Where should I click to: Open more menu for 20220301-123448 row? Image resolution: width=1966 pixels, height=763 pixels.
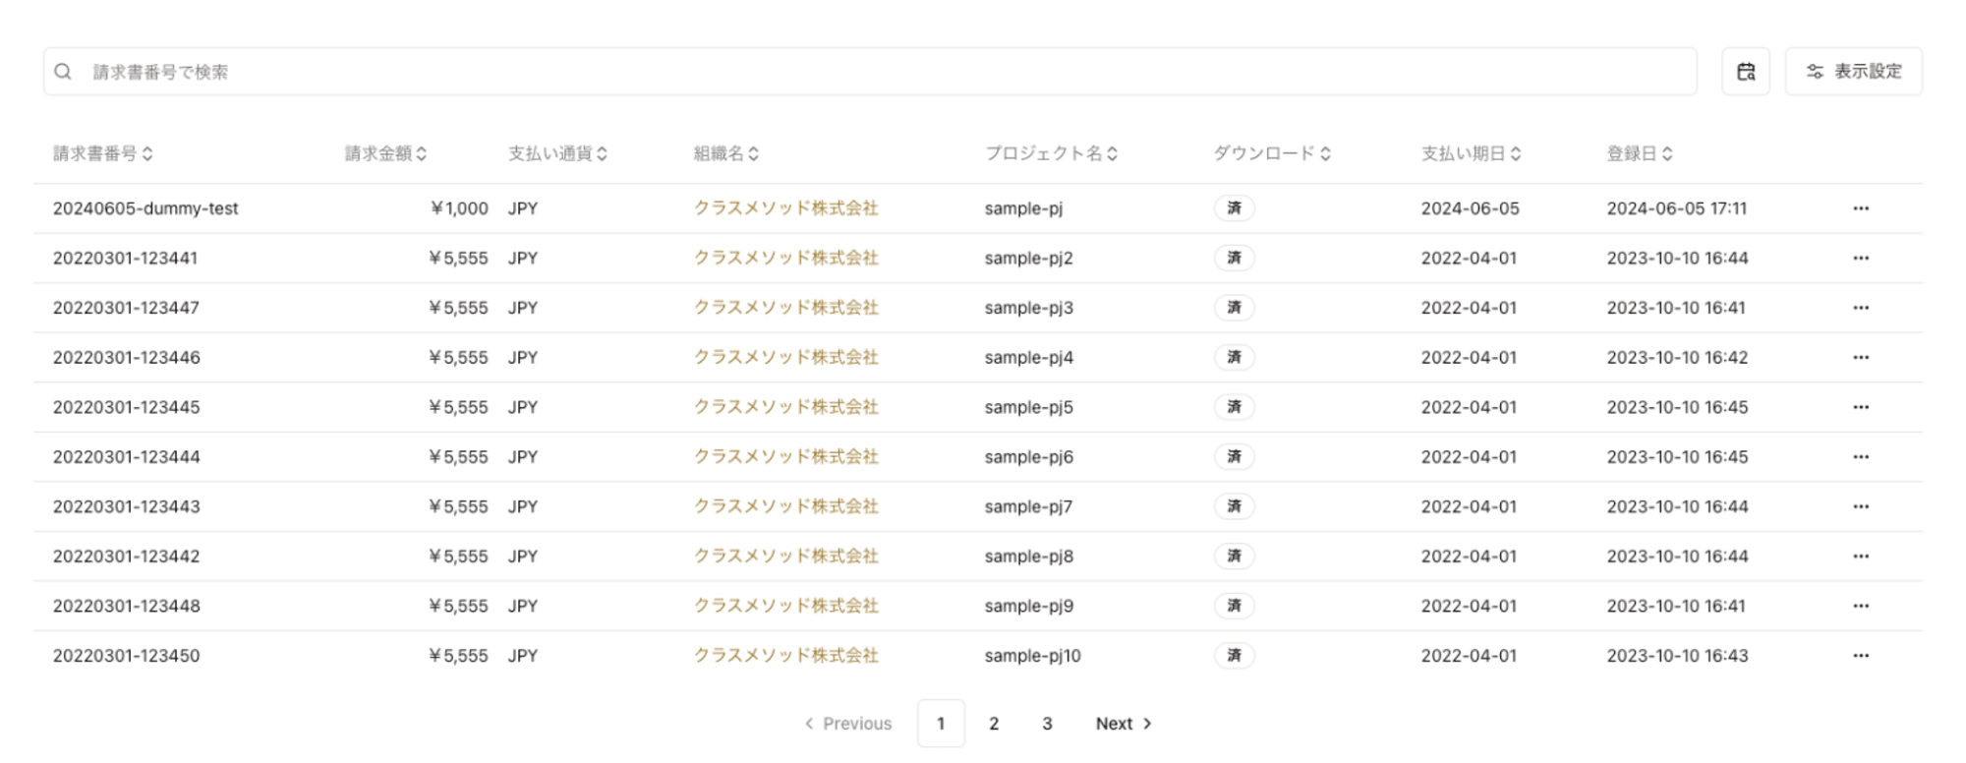point(1861,606)
